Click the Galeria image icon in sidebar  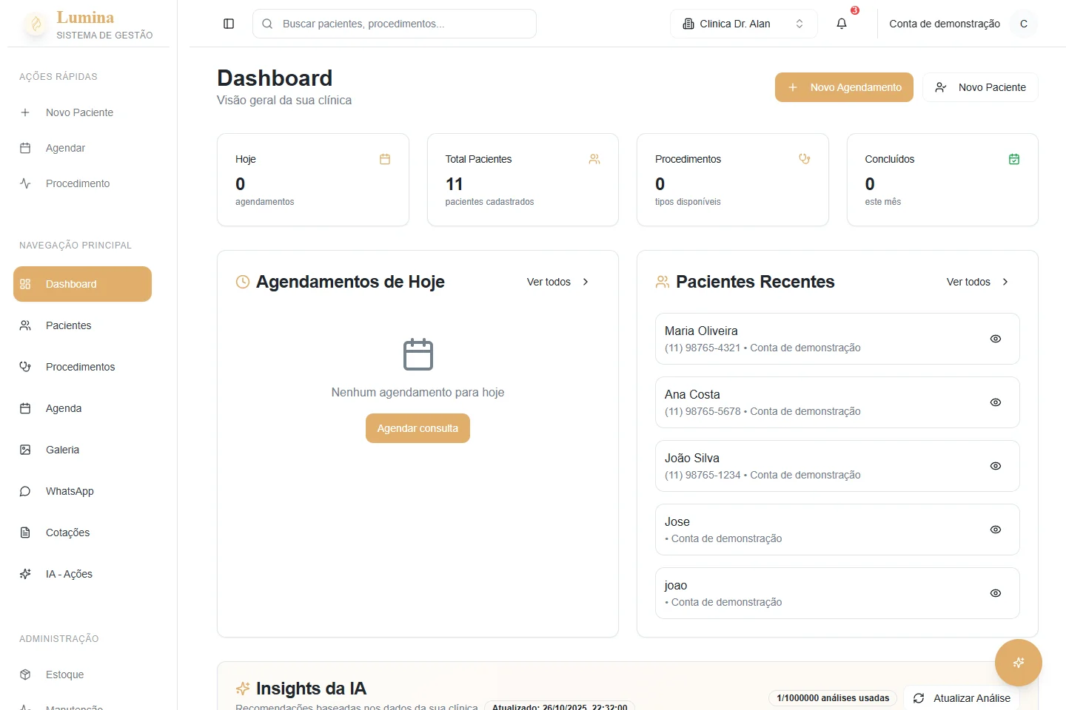25,450
